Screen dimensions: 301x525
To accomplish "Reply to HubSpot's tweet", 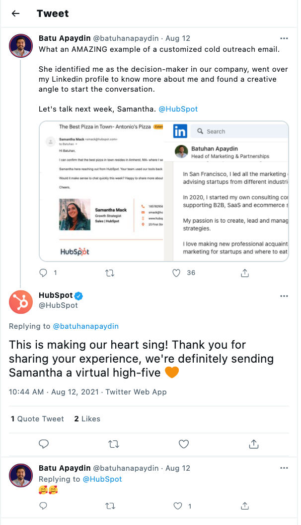I will [x=43, y=444].
